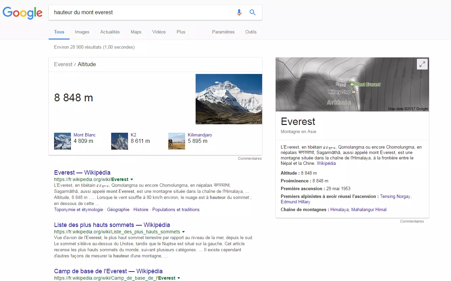Switch to the Maps tab
Image resolution: width=451 pixels, height=281 pixels.
(136, 32)
